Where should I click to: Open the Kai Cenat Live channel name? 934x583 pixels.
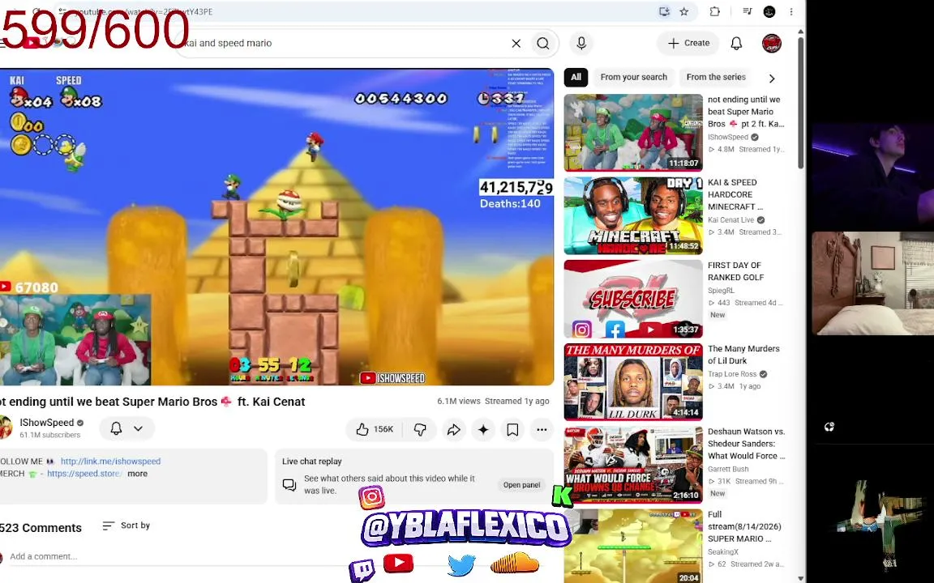[x=730, y=219]
